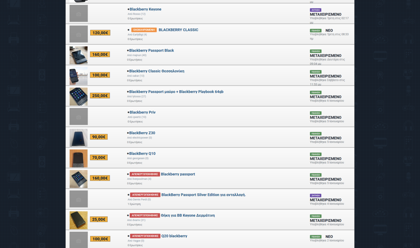420x248 pixels.
Task: Click ΖΗΤΗΣΗ tag on Blackberry Keyone row
Action: 316,10
